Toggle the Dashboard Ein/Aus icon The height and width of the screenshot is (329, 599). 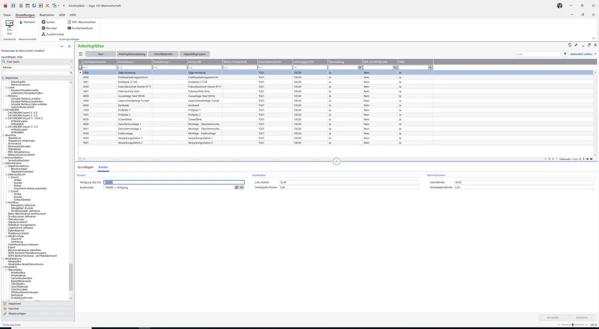tap(9, 27)
